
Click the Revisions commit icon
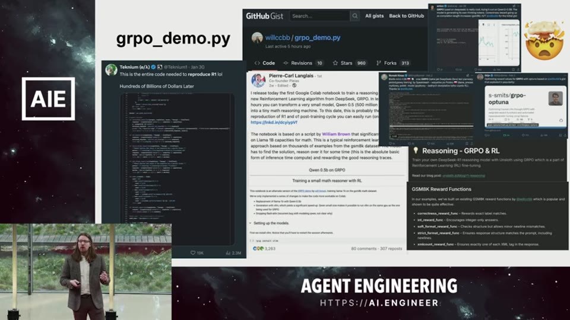tap(286, 63)
